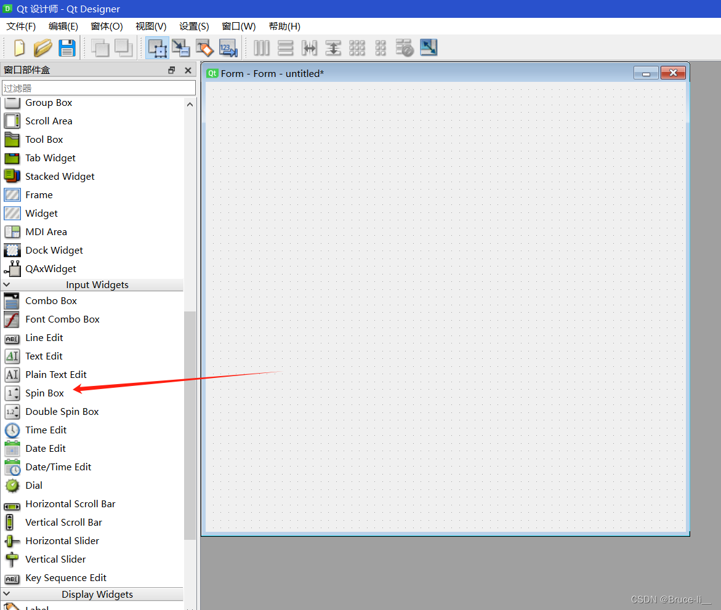Click the widget box 过滤器 filter field
The image size is (721, 610).
pyautogui.click(x=99, y=88)
